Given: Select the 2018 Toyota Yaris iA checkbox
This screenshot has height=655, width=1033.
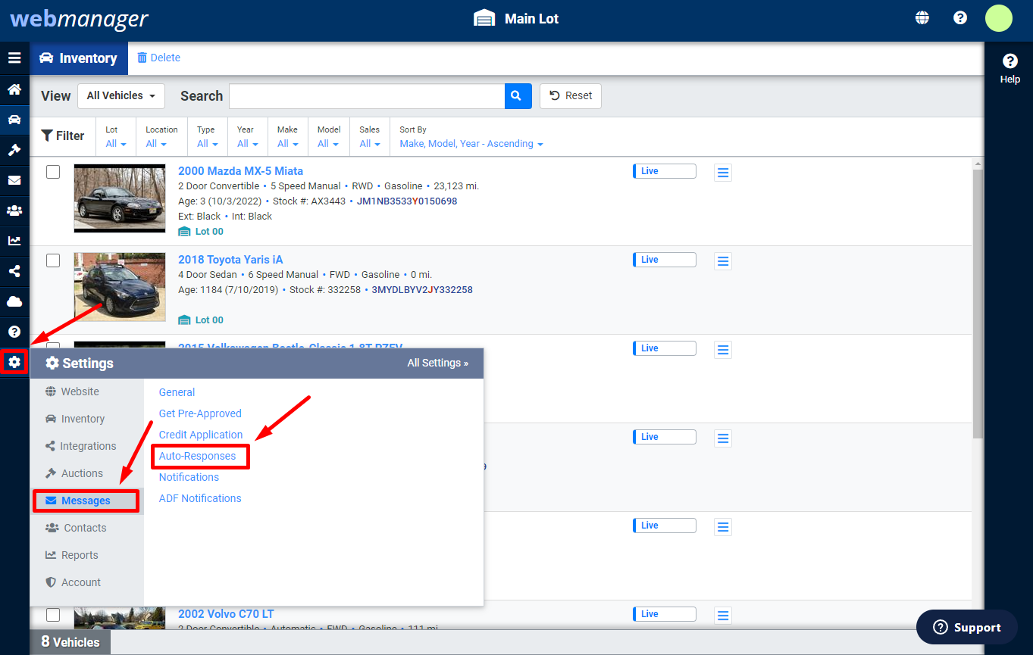Looking at the screenshot, I should 53,260.
